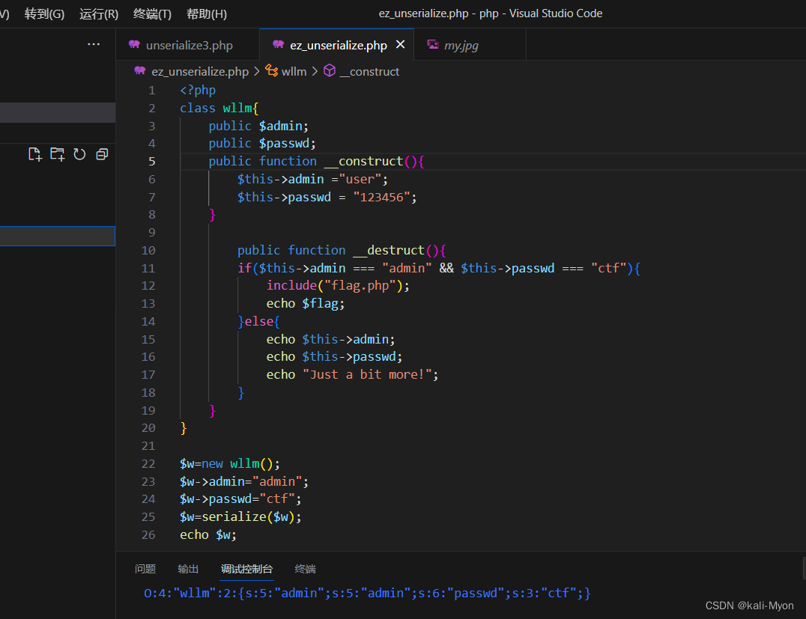Click the PHP icon on the ez_unserialize.php tab
Image resolution: width=806 pixels, height=619 pixels.
(x=276, y=45)
